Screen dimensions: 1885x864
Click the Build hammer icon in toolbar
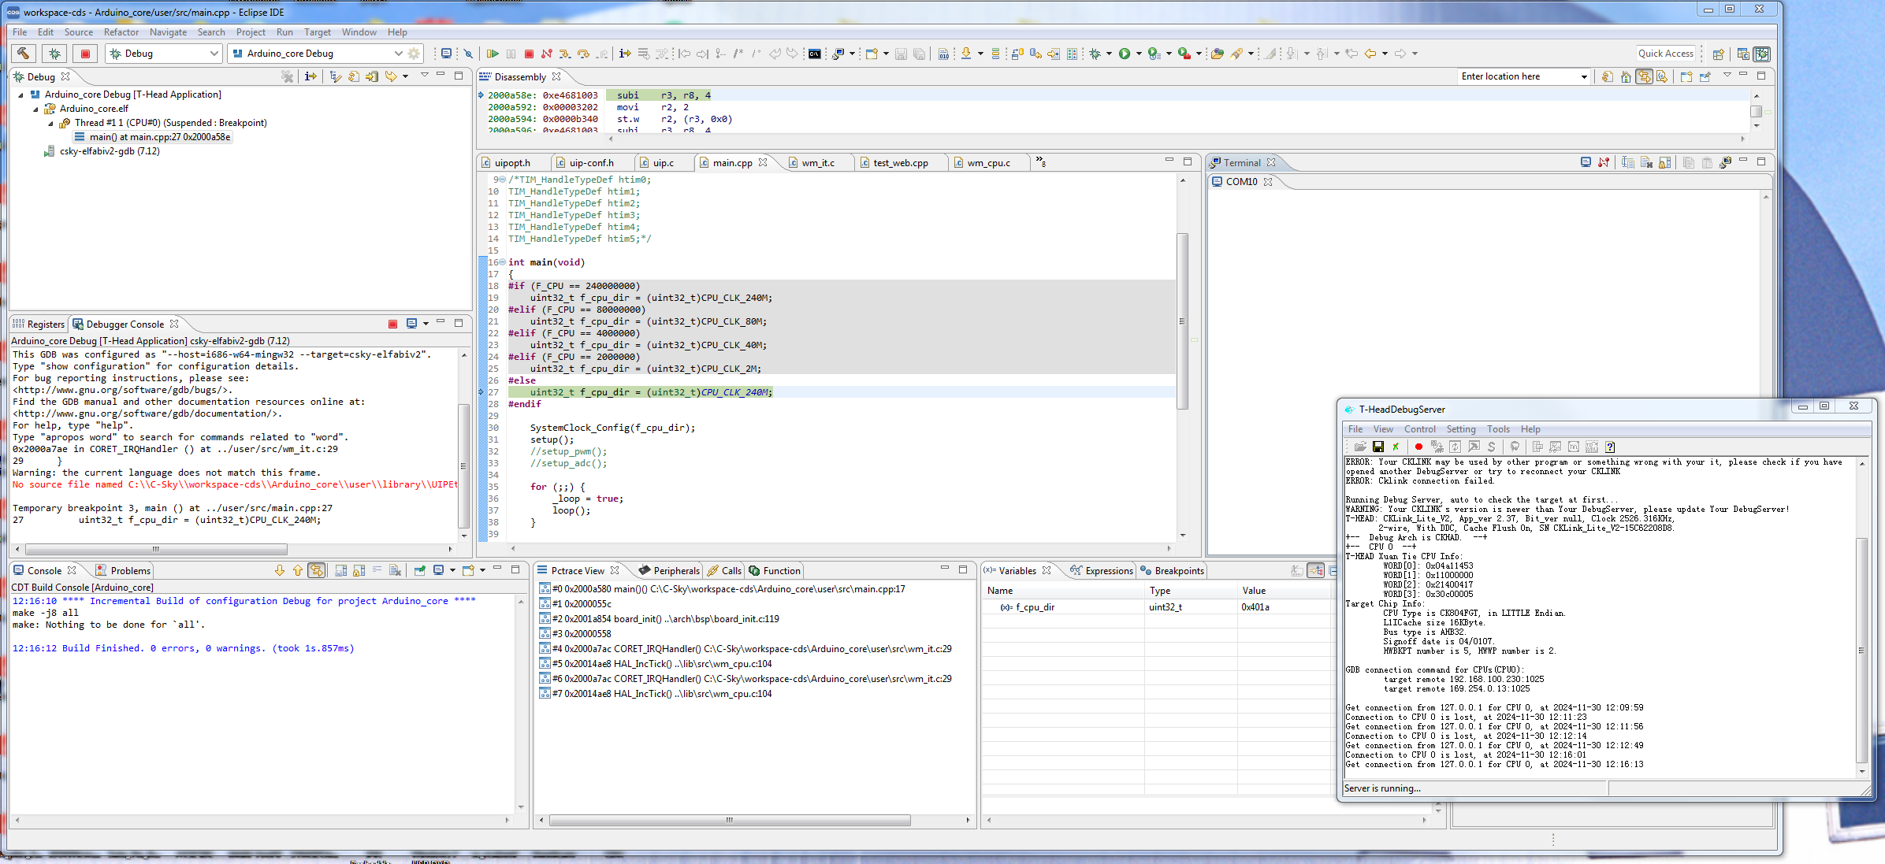click(x=24, y=54)
